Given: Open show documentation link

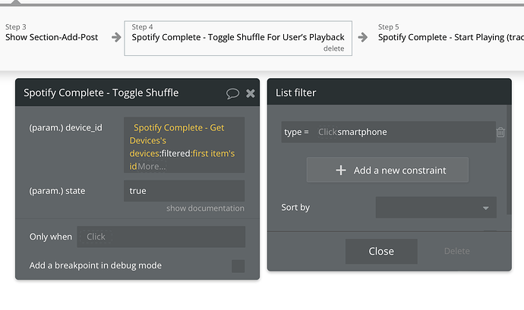Looking at the screenshot, I should [205, 208].
